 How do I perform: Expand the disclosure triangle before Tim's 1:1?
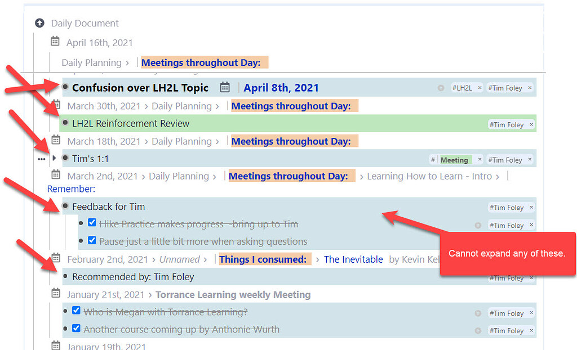click(x=54, y=159)
